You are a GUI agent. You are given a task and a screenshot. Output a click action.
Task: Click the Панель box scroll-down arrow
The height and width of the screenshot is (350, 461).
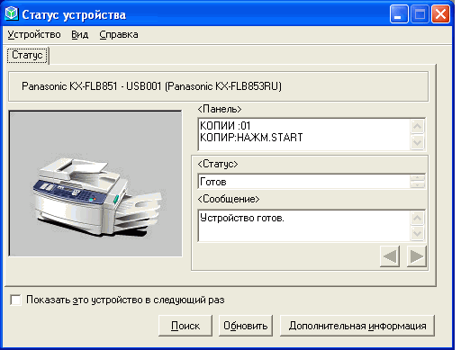click(417, 142)
